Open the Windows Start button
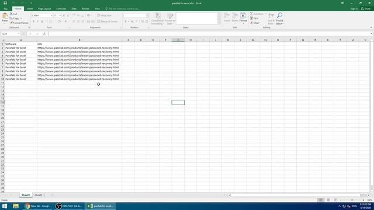This screenshot has width=374, height=210. [x=5, y=206]
